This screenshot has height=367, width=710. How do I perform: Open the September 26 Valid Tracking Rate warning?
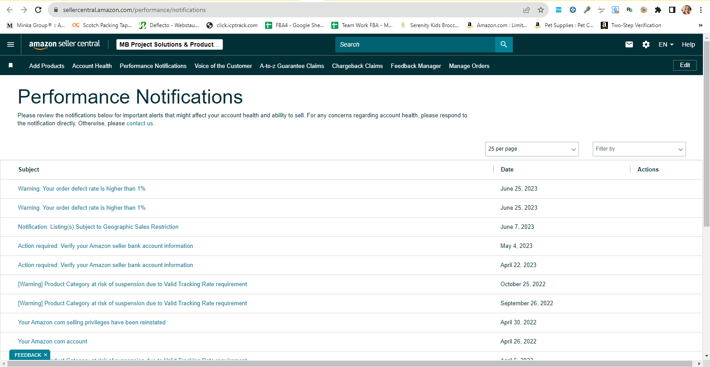coord(132,303)
